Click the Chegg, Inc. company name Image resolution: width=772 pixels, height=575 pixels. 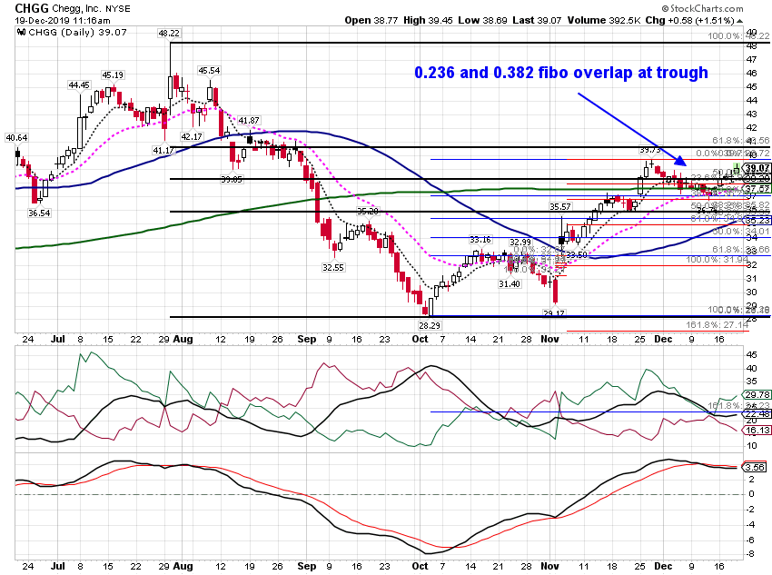77,9
